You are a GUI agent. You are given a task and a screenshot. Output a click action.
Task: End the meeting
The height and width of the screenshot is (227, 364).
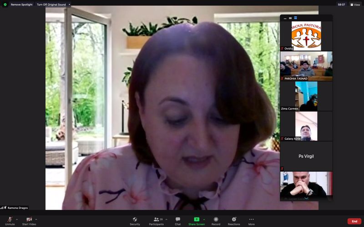(x=354, y=221)
